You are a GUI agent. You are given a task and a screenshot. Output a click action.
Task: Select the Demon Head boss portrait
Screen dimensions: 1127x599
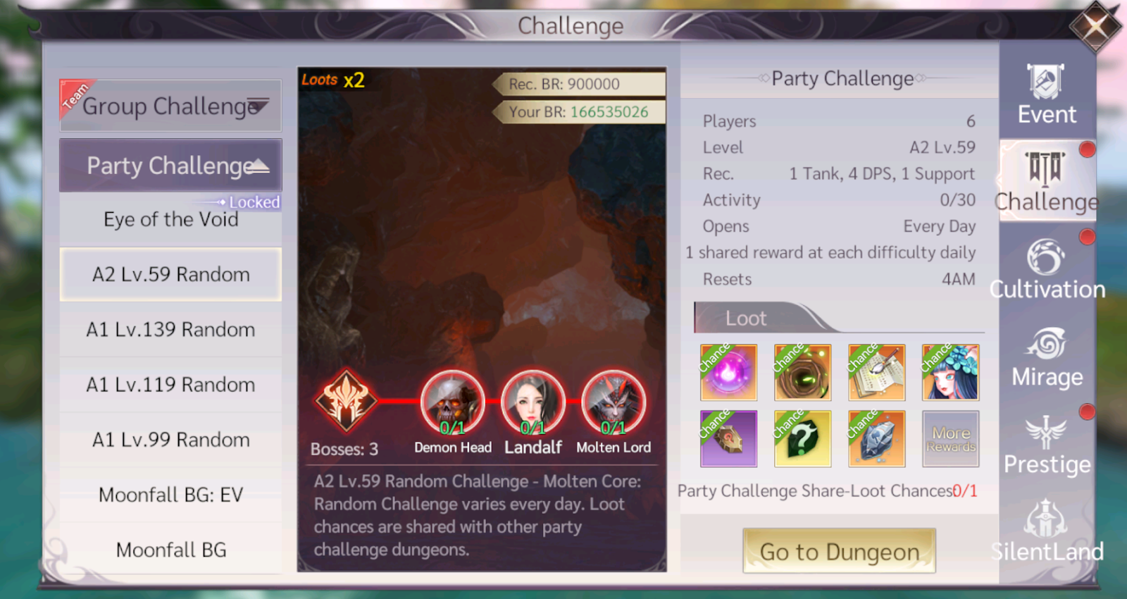point(452,402)
